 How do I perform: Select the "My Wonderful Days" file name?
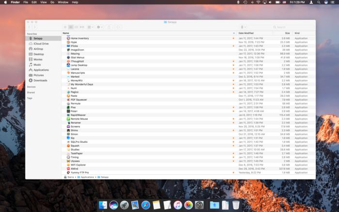82,84
